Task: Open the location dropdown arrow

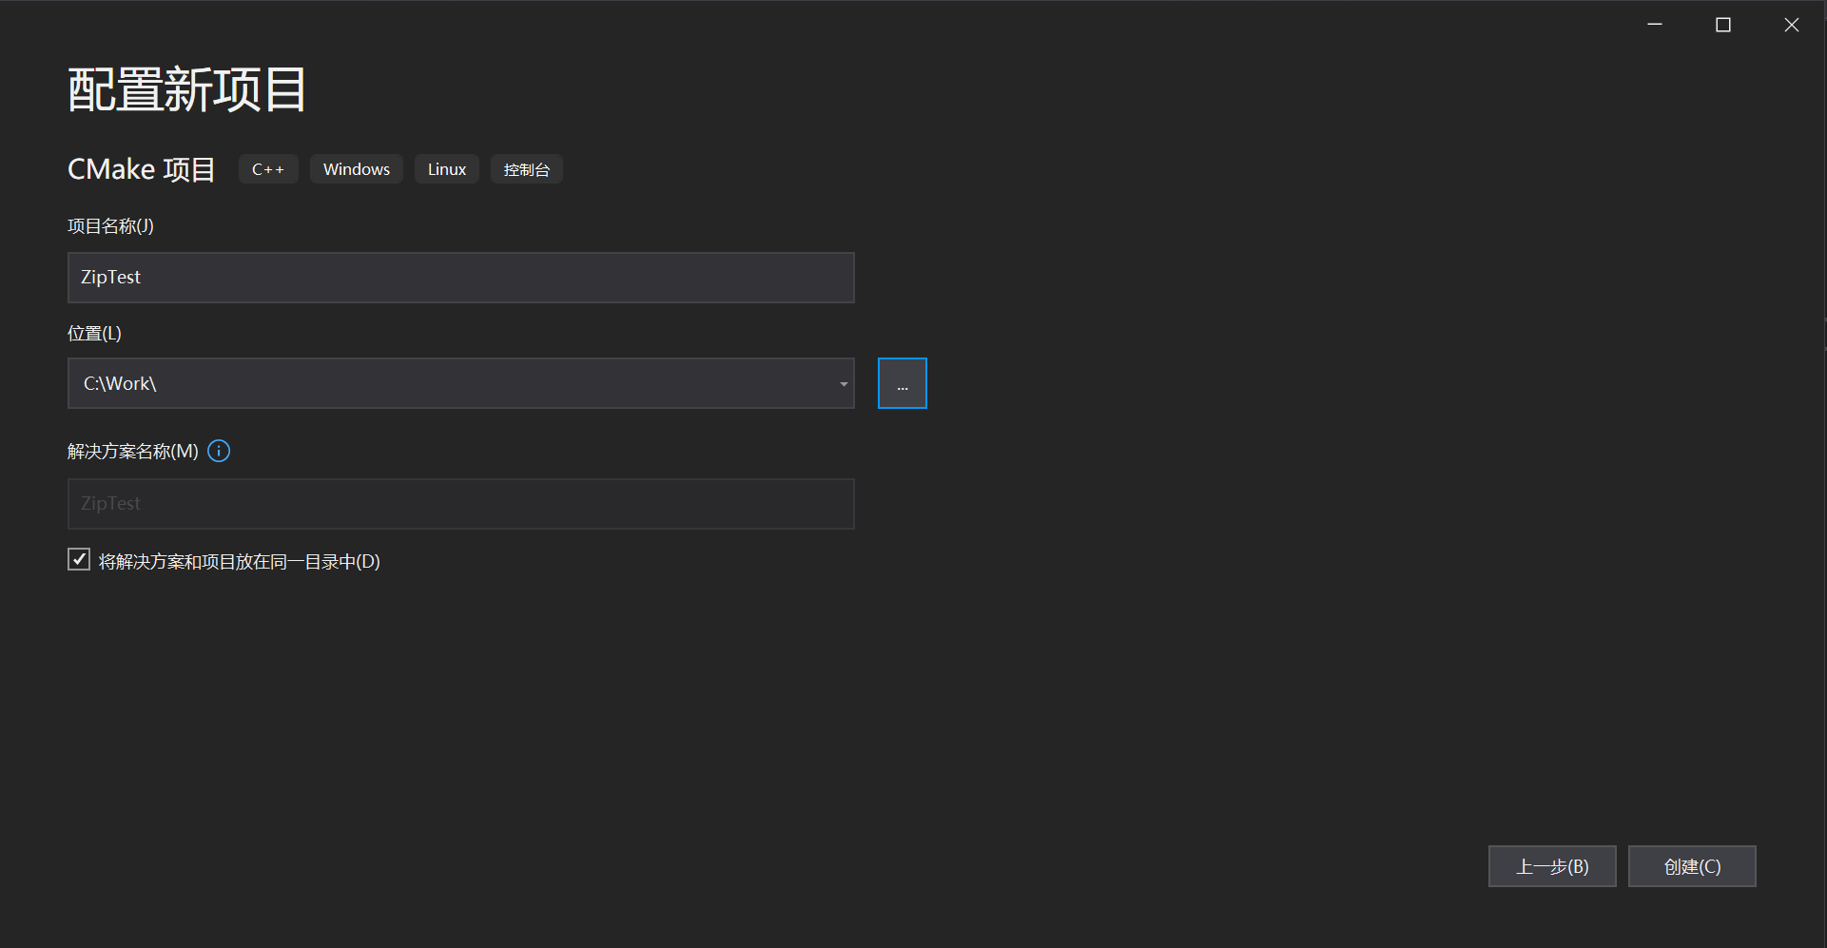Action: pyautogui.click(x=843, y=384)
